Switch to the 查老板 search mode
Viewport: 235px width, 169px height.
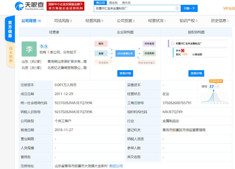(x=113, y=3)
